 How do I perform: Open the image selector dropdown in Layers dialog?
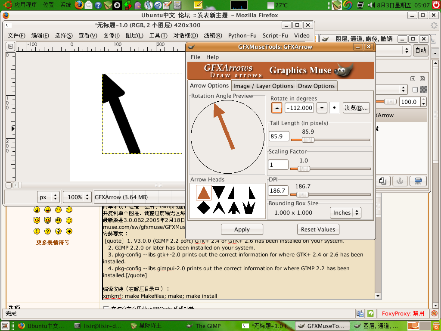pyautogui.click(x=393, y=50)
